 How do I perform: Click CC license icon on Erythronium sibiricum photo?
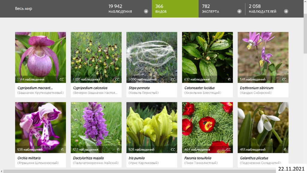pos(284,79)
